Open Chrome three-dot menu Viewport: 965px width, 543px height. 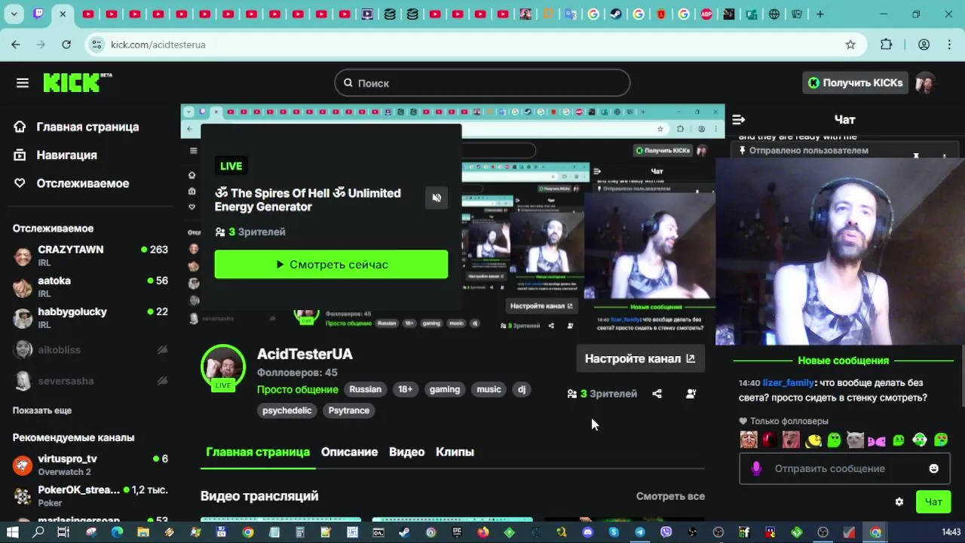(x=948, y=44)
